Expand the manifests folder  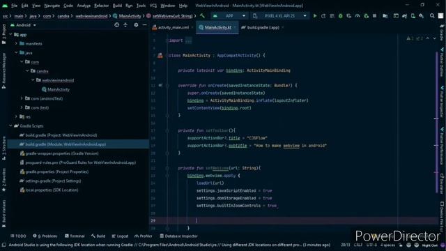pos(16,43)
